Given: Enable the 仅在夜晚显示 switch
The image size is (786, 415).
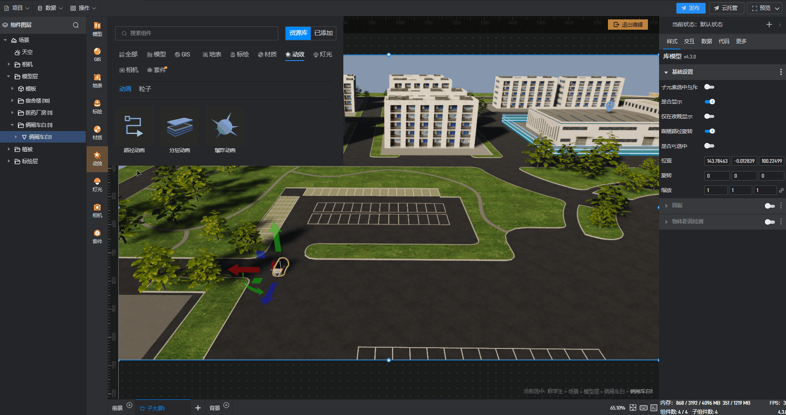Looking at the screenshot, I should (x=709, y=117).
